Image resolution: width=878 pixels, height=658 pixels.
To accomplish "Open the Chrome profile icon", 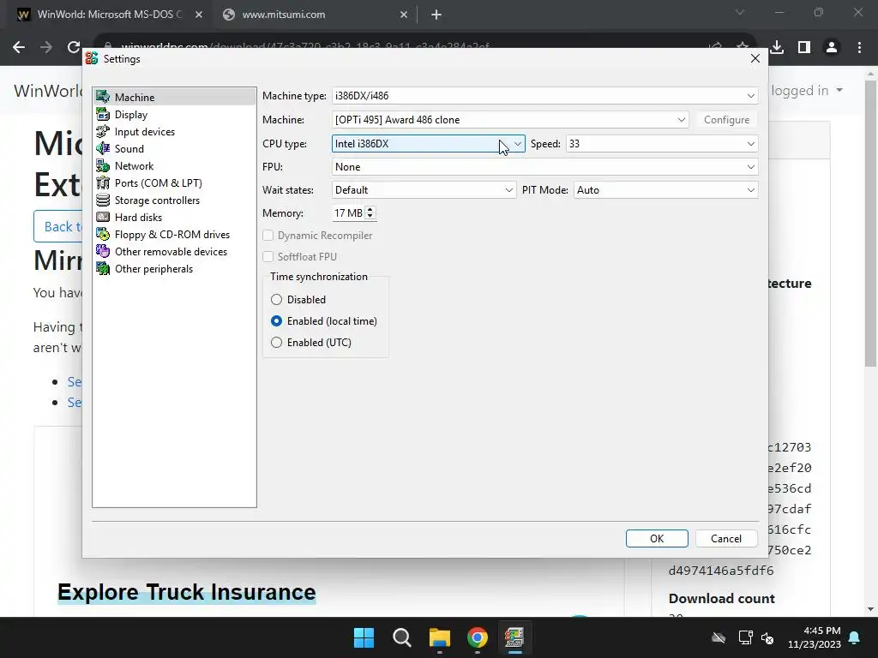I will pyautogui.click(x=832, y=48).
